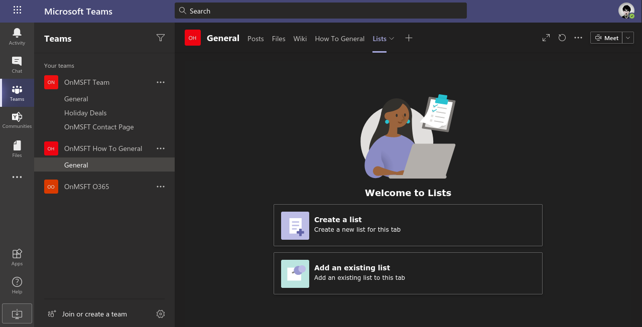
Task: Open more options for OnMSFT O365
Action: (x=161, y=187)
